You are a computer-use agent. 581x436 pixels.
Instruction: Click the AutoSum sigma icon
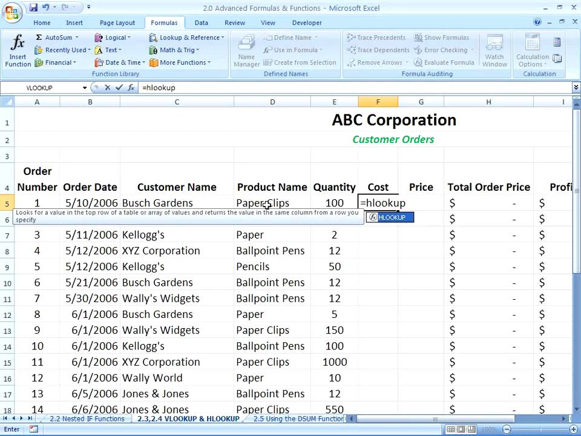[x=39, y=38]
